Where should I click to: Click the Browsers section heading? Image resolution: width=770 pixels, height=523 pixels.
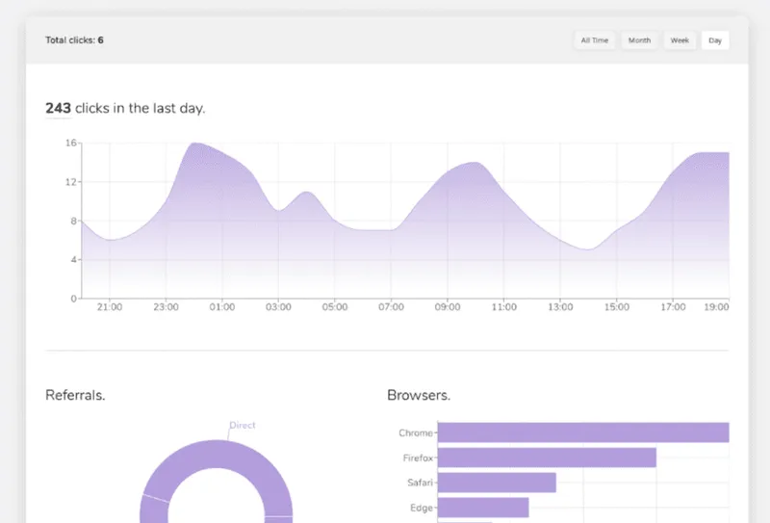coord(419,395)
